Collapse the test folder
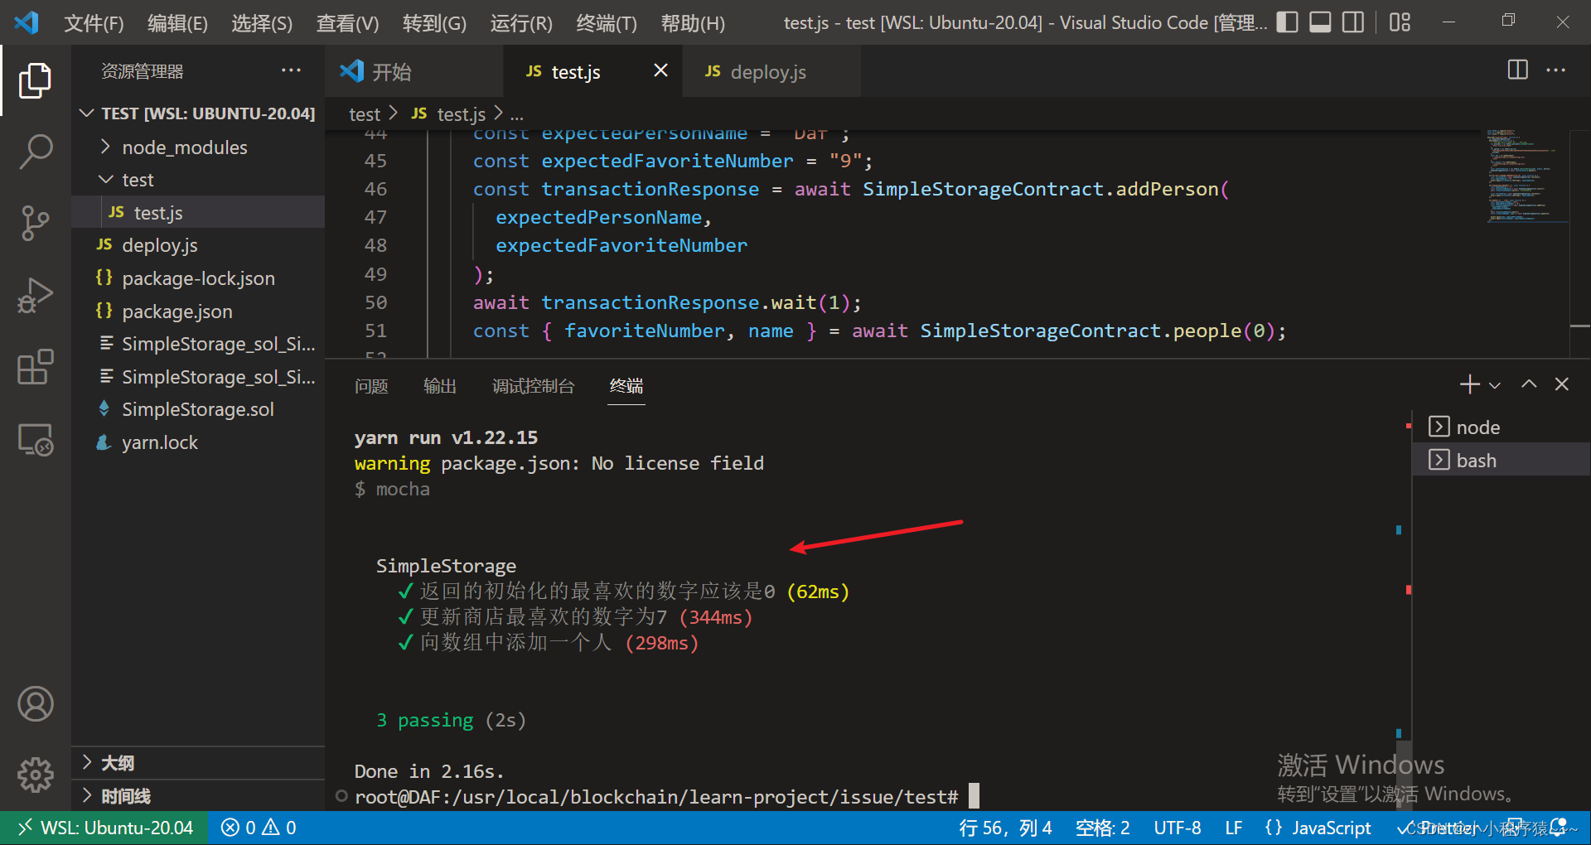This screenshot has height=845, width=1591. [198, 180]
